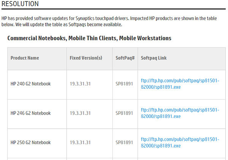Open the sp81891.exe link for HP 246 G2

180,113
